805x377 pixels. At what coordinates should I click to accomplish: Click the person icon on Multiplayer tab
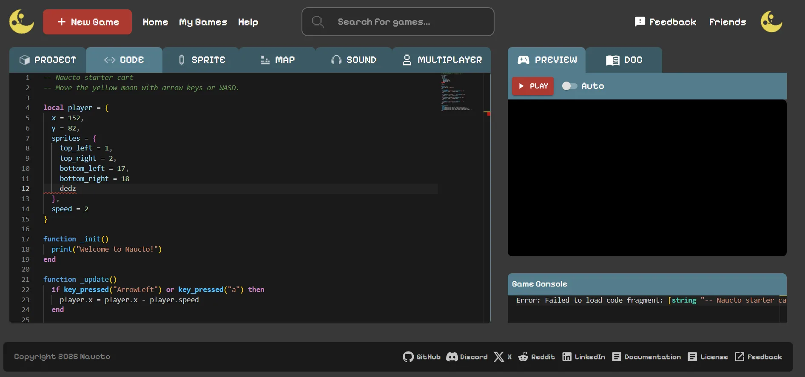tap(407, 60)
